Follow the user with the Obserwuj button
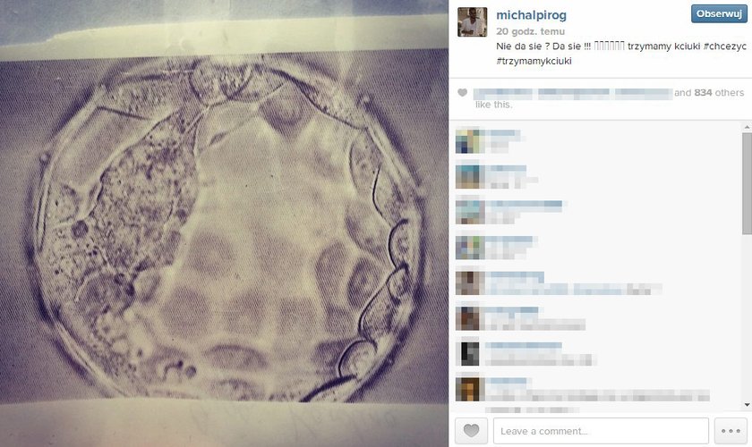 click(719, 14)
